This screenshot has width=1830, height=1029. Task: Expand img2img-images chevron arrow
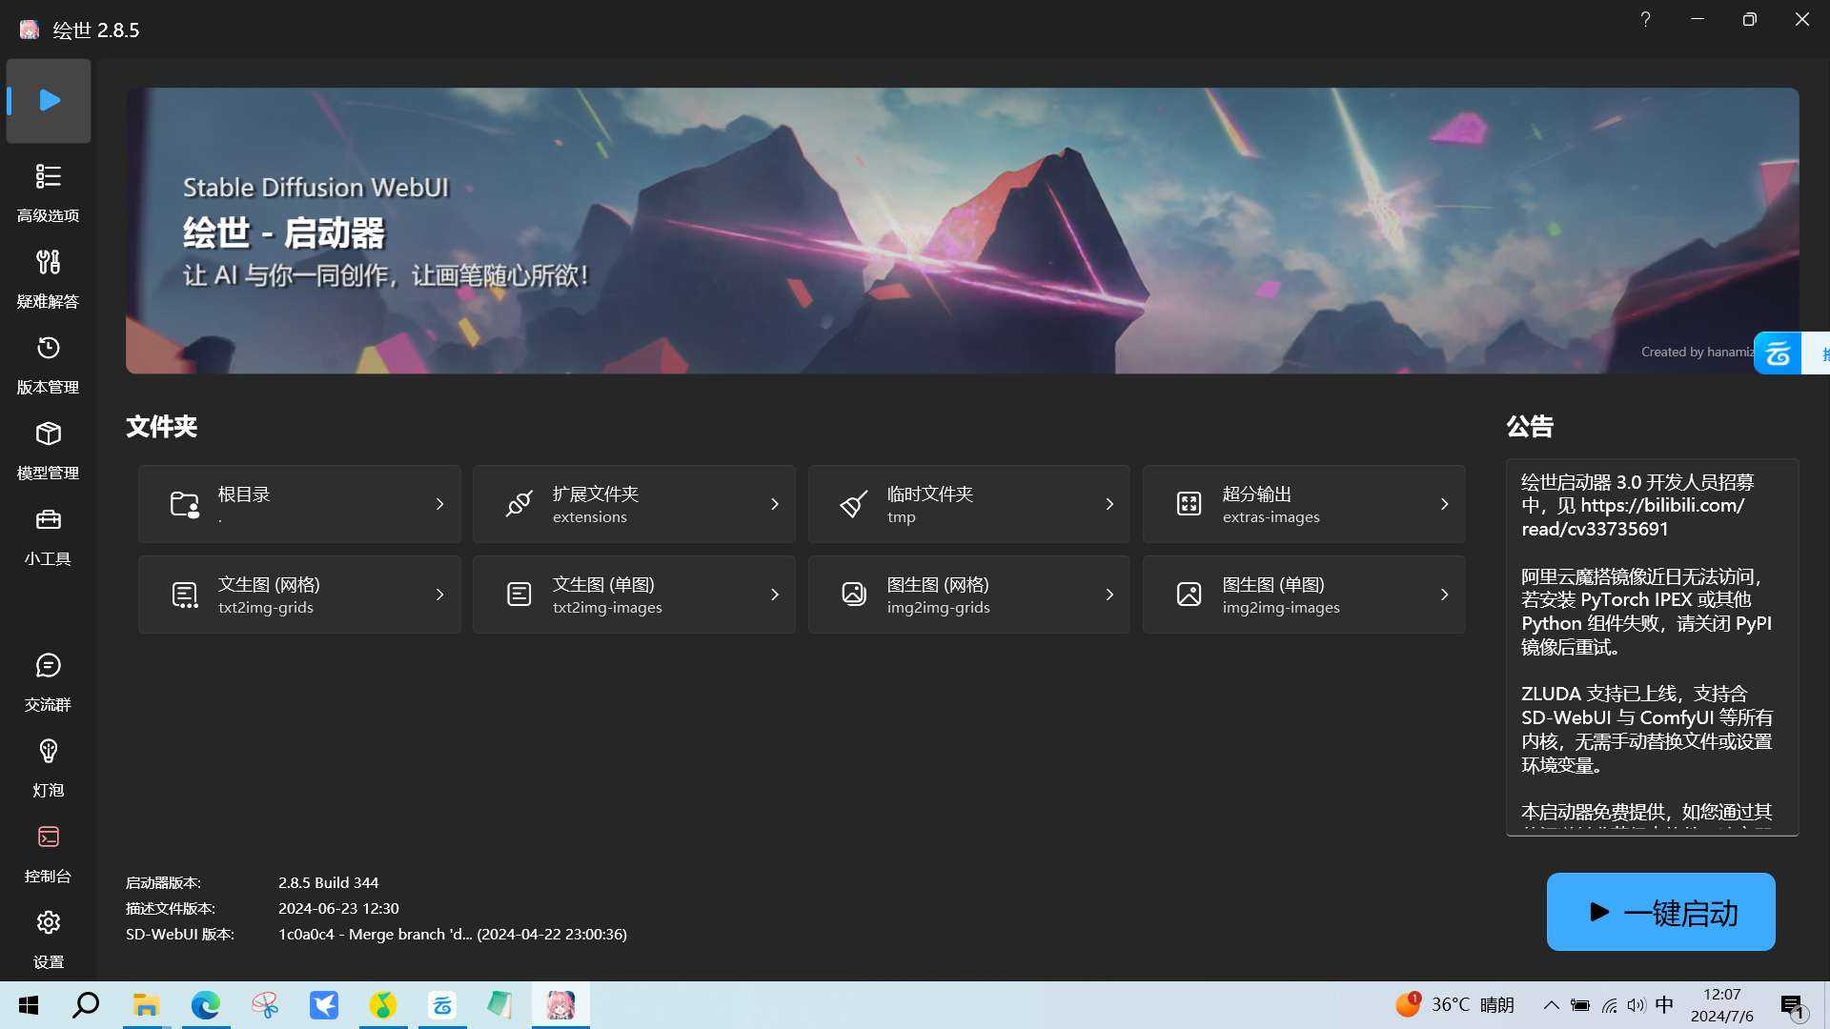(1444, 595)
